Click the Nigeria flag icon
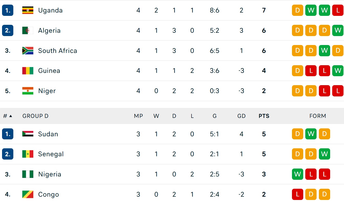This screenshot has height=201, width=344. (28, 174)
